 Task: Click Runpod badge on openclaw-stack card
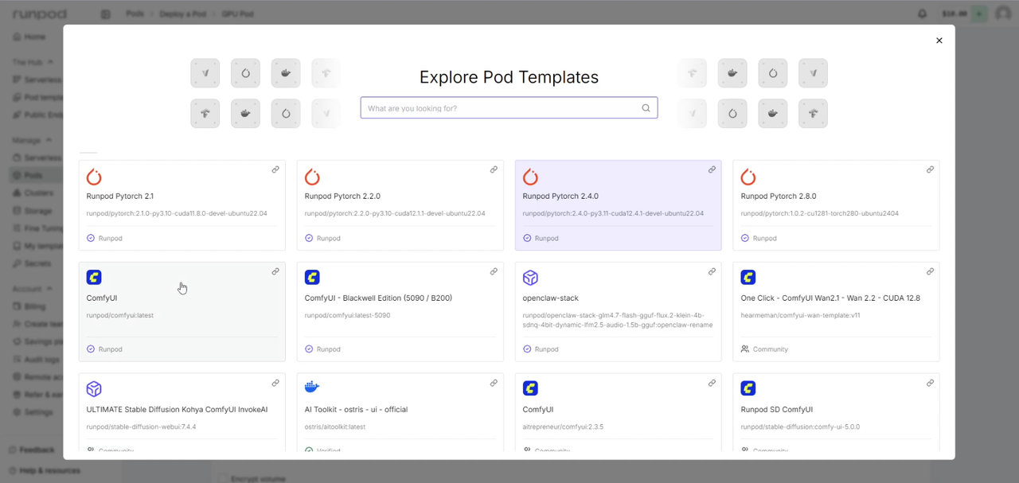coord(542,349)
